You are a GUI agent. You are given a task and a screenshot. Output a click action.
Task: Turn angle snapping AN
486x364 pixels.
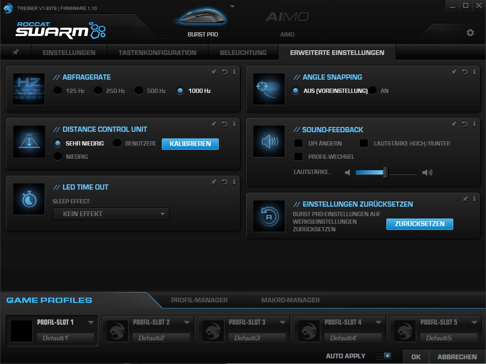[373, 91]
